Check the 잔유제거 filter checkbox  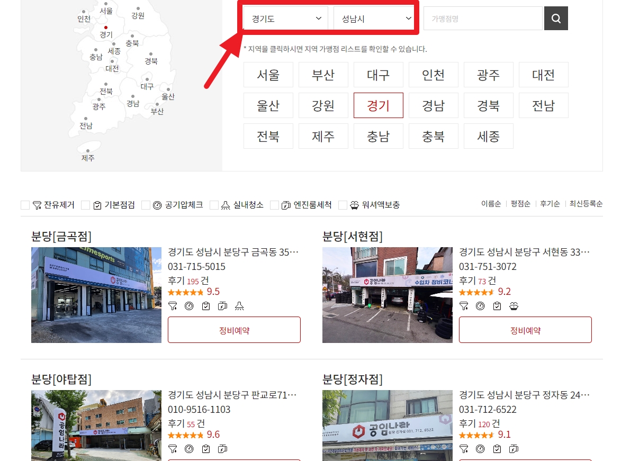point(25,205)
